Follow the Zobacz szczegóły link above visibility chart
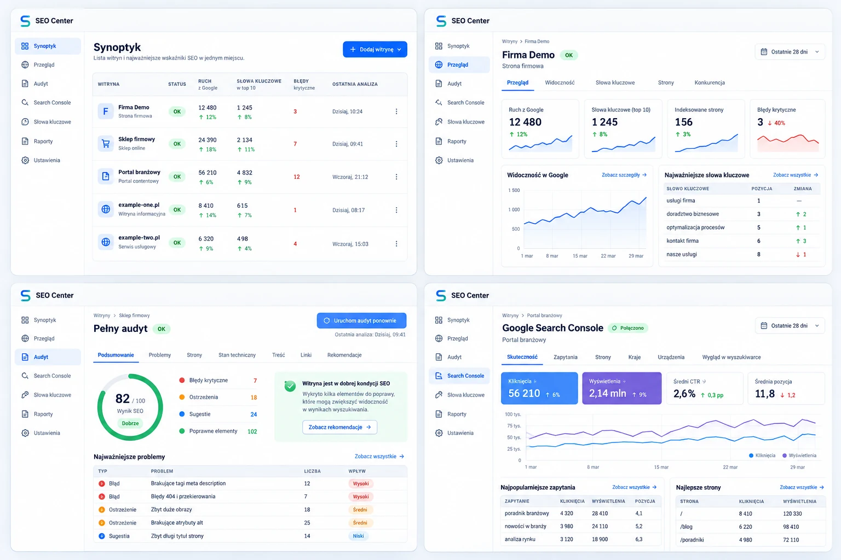This screenshot has height=560, width=841. (624, 175)
